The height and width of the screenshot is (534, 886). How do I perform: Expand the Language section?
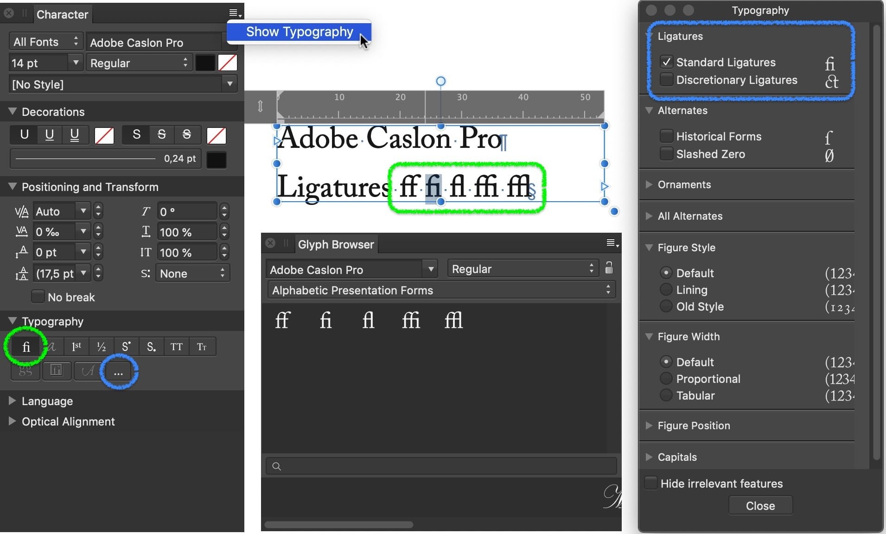pyautogui.click(x=13, y=401)
